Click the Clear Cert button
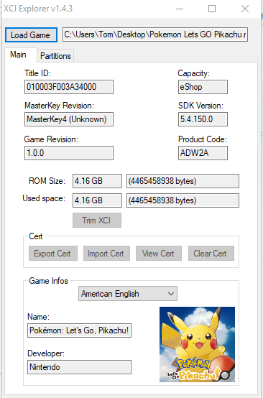The image size is (263, 398). tap(211, 254)
